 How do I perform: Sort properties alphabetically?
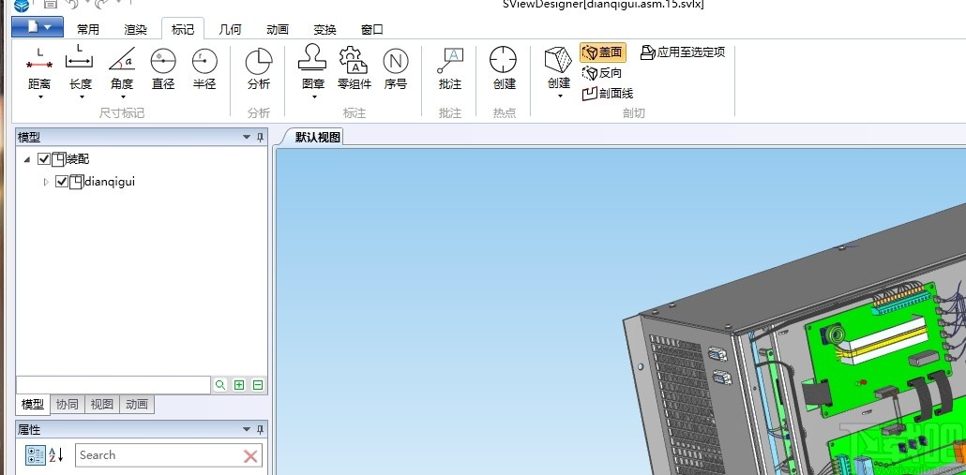[x=56, y=455]
